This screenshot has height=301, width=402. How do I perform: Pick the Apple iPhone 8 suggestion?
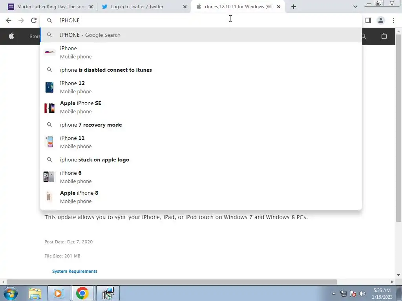201,197
